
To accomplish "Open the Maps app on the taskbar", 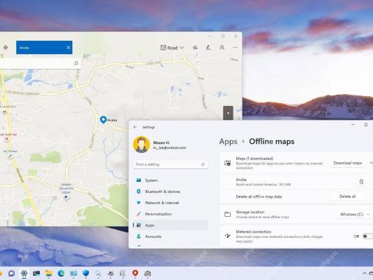I will pos(135,274).
